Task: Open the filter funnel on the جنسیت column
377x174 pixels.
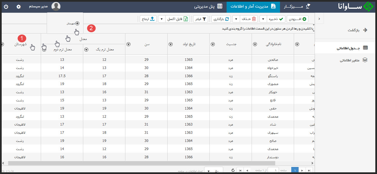Action: coord(213,44)
